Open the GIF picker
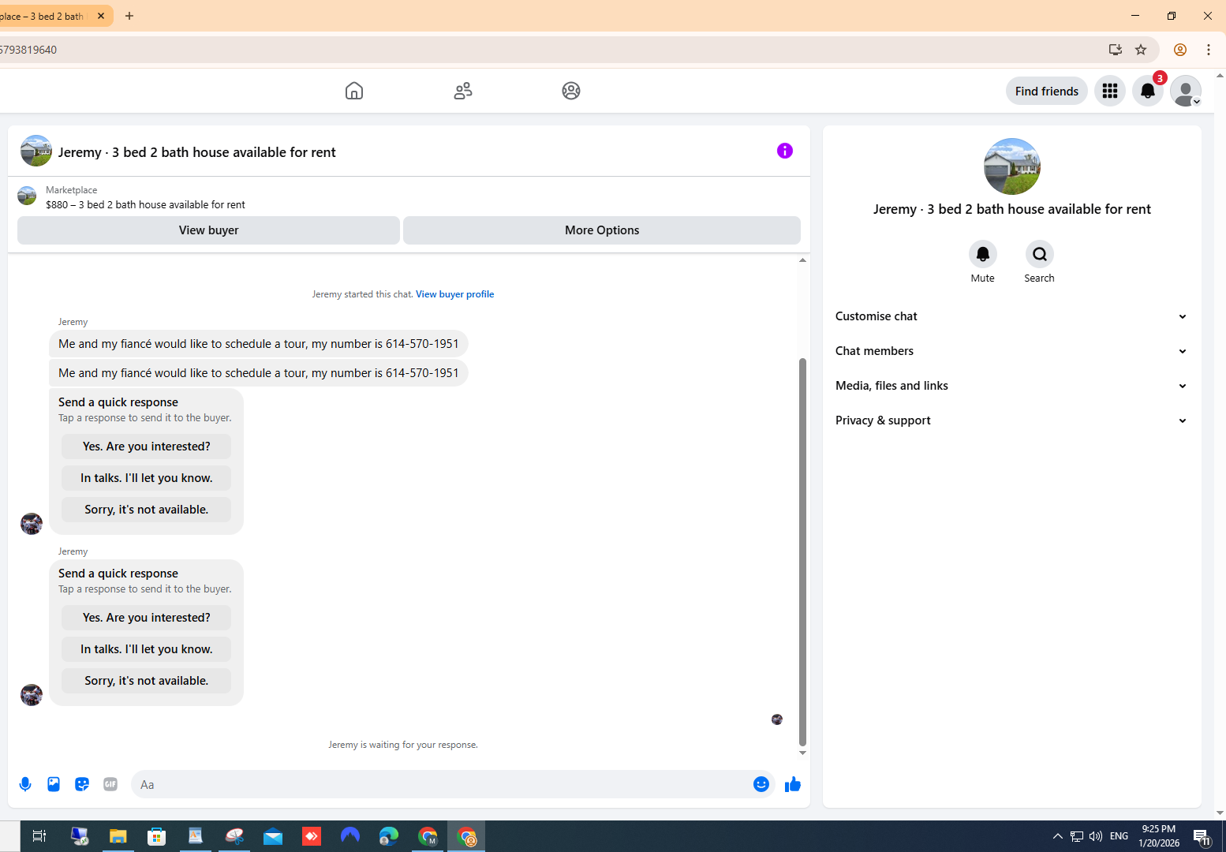Viewport: 1226px width, 852px height. pos(110,784)
